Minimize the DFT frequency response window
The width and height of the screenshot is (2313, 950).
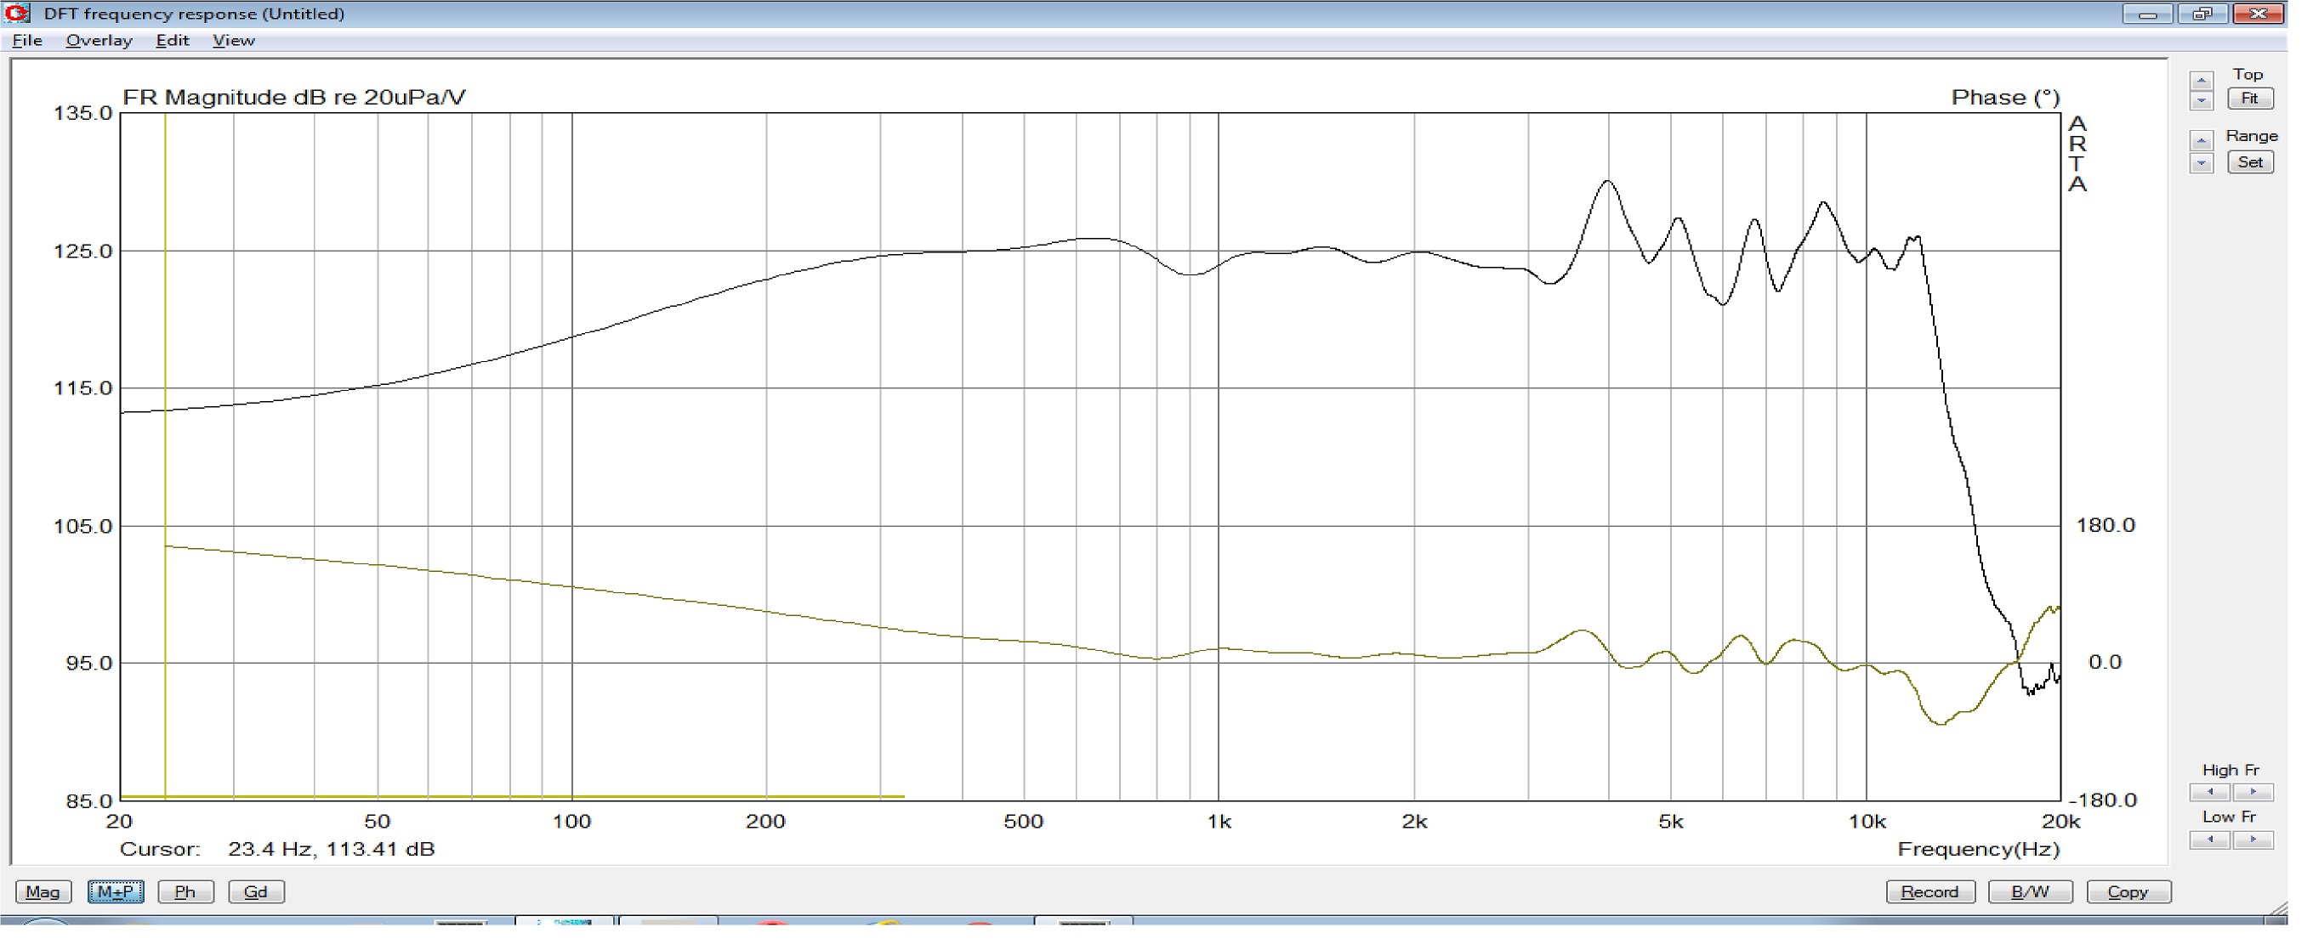point(2147,14)
